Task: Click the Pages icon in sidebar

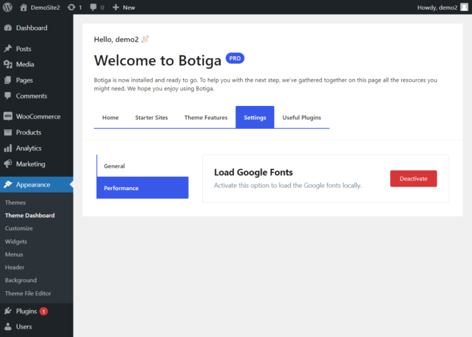Action: (8, 80)
